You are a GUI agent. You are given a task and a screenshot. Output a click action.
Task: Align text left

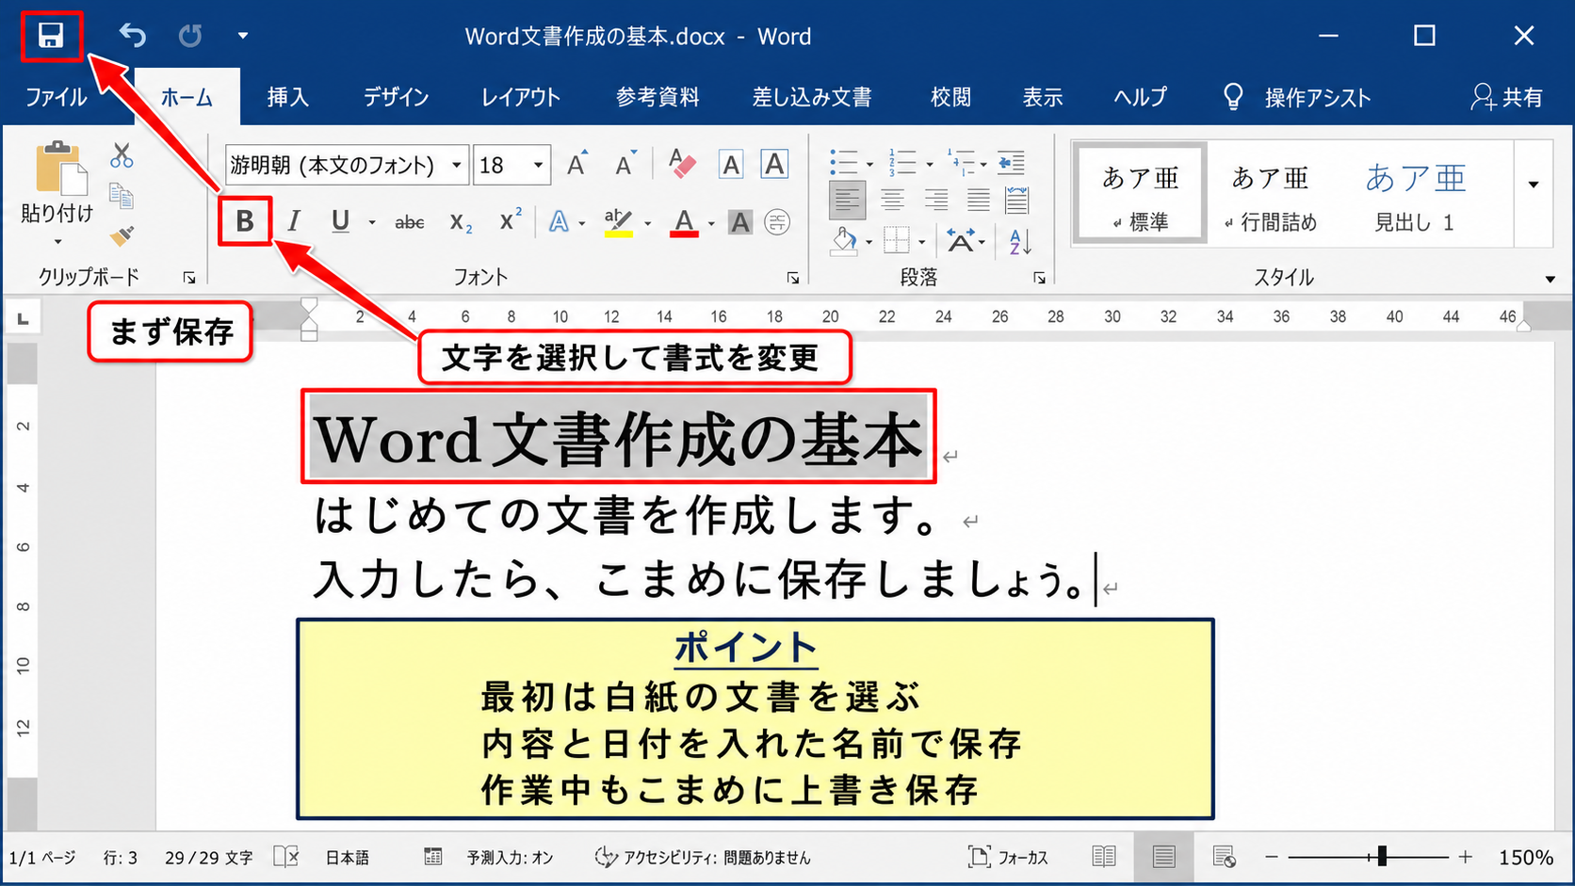[847, 200]
